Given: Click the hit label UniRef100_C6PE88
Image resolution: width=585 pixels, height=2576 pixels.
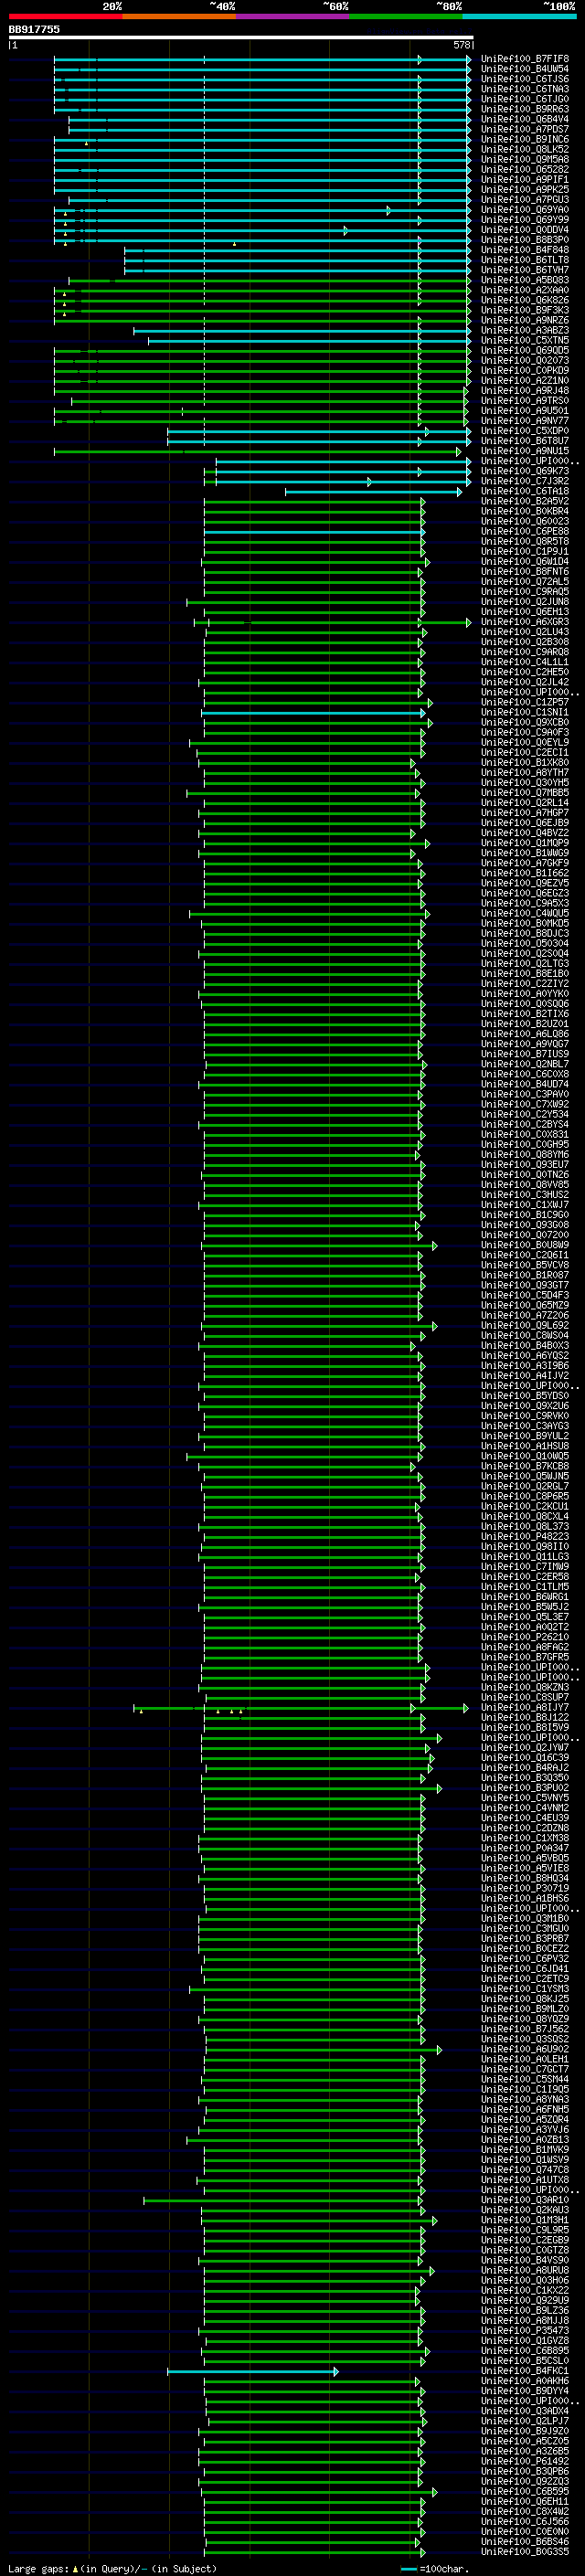Looking at the screenshot, I should coord(525,531).
